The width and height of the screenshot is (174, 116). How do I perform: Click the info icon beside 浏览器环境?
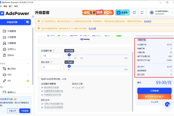click(53, 51)
